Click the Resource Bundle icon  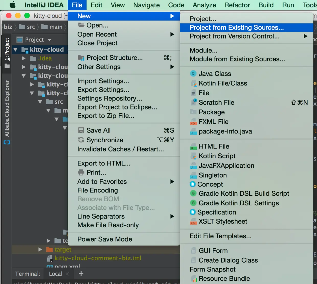point(194,279)
